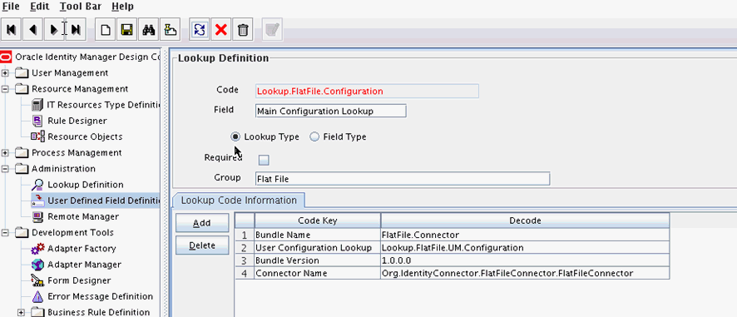The width and height of the screenshot is (737, 317).
Task: Click the Add button
Action: click(x=202, y=223)
